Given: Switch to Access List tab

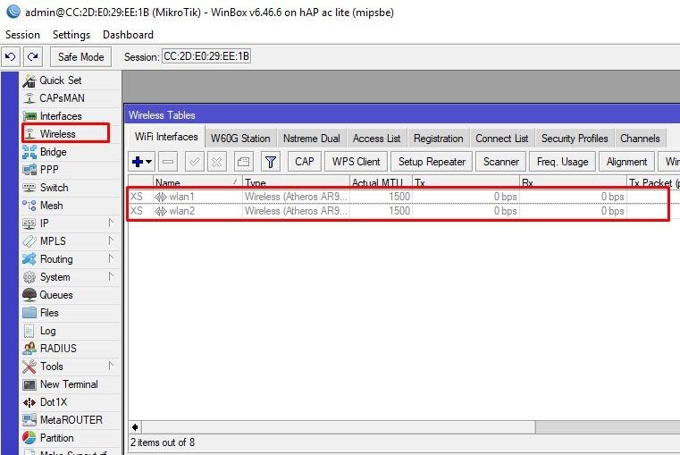Looking at the screenshot, I should click(x=376, y=139).
